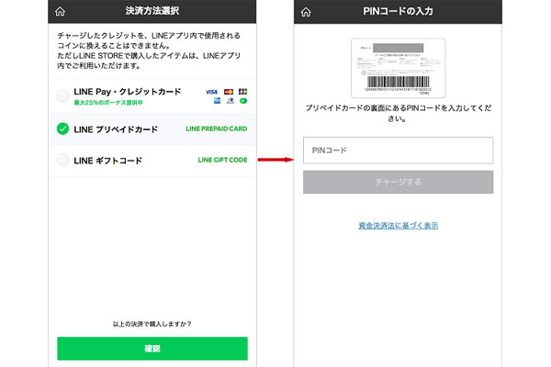Click the LINE GIFT CODE green label
This screenshot has width=551, height=367.
[x=222, y=160]
